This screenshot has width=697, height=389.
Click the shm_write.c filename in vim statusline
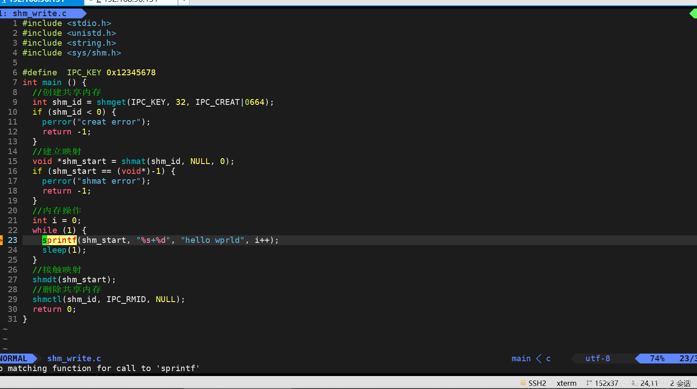coord(74,359)
